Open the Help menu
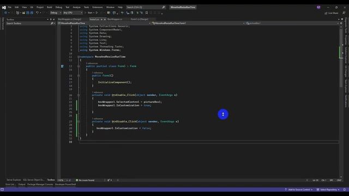Screen dimensions: 349x196 (120, 7)
